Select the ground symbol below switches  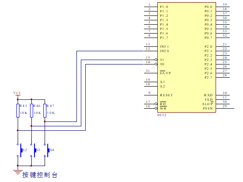pyautogui.click(x=18, y=172)
